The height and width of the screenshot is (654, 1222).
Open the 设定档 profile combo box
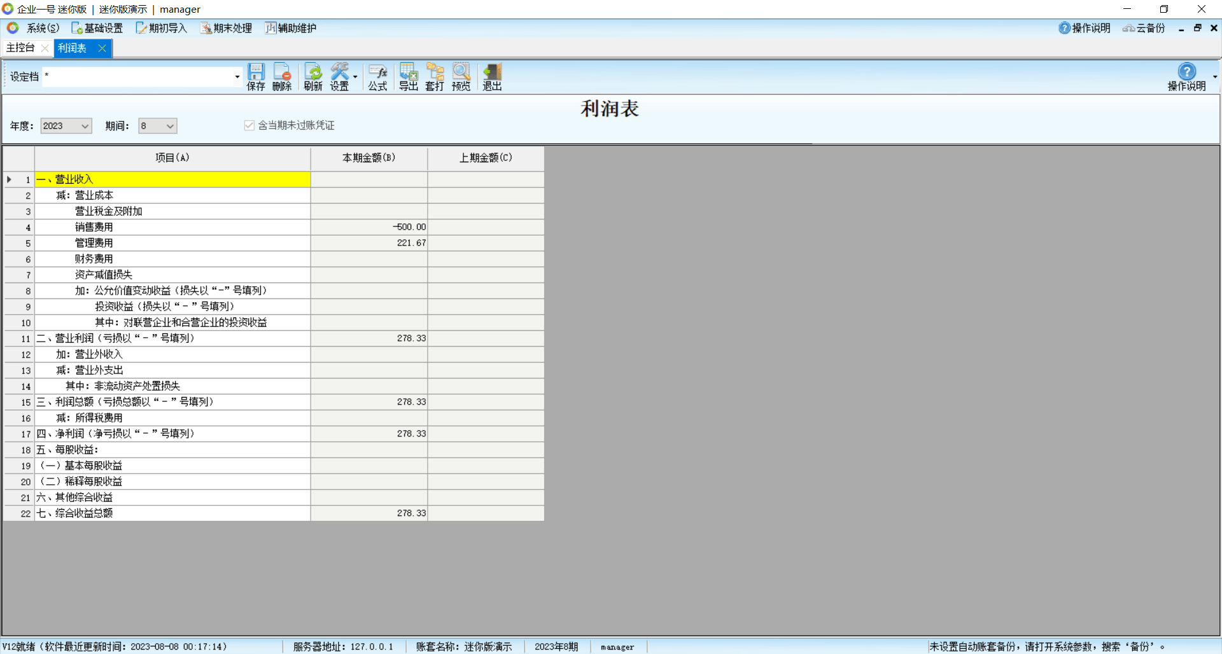[237, 77]
